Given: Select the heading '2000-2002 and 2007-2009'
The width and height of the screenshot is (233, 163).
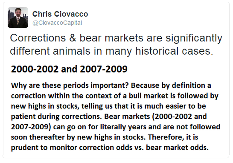Looking at the screenshot, I should [x=69, y=69].
